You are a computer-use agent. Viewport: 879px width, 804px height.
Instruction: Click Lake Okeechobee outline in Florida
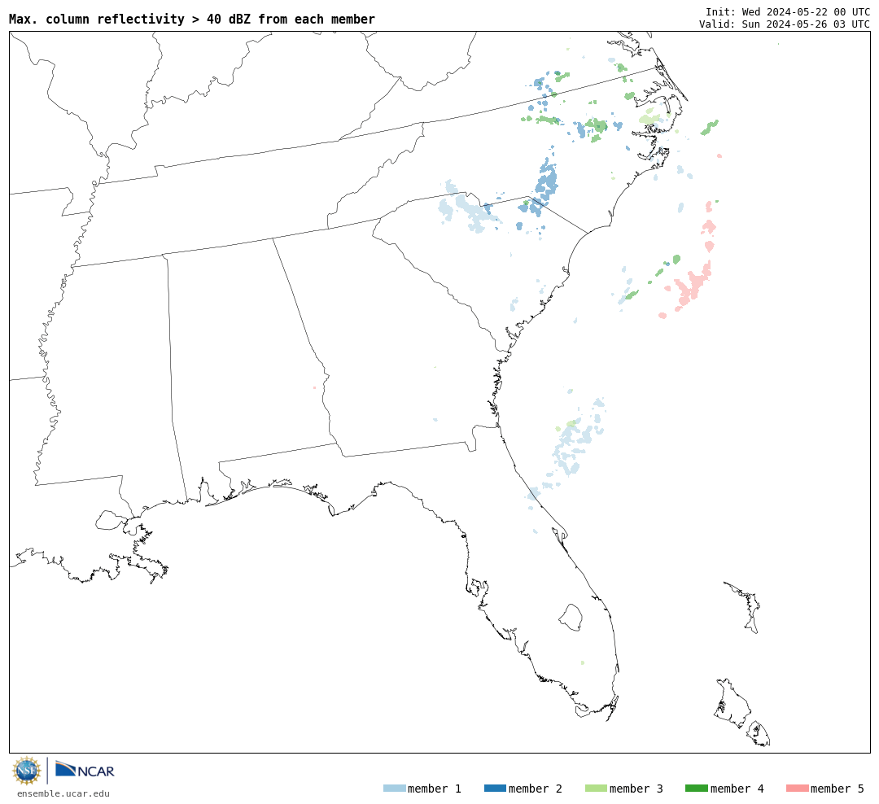coord(571,618)
